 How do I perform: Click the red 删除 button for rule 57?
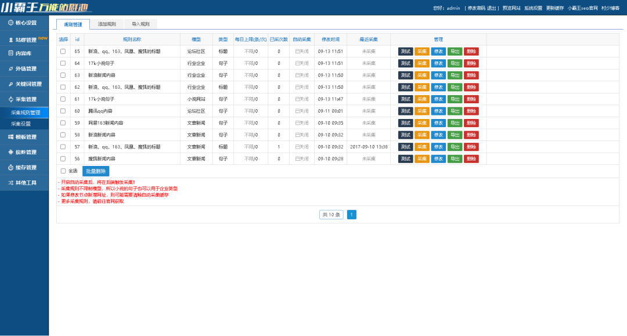click(x=471, y=147)
